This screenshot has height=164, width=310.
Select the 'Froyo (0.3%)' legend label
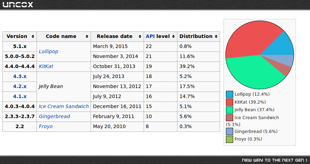[248, 139]
